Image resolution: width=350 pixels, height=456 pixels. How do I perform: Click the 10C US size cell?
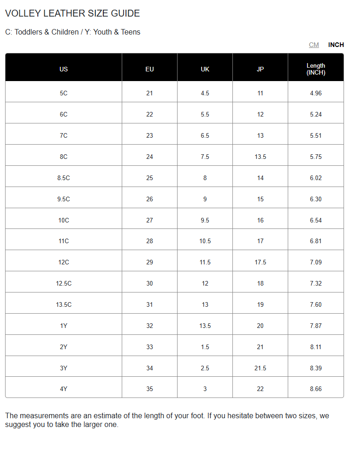pyautogui.click(x=64, y=220)
